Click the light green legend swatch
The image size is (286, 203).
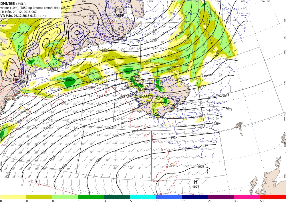click(x=65, y=197)
